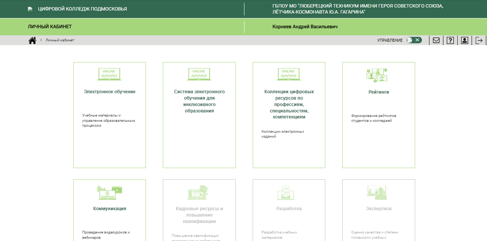487x241 pixels.
Task: Toggle the Управление switch
Action: 414,40
